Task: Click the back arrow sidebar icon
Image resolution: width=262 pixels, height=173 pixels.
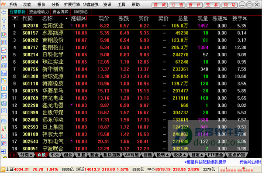Action: click(3, 13)
